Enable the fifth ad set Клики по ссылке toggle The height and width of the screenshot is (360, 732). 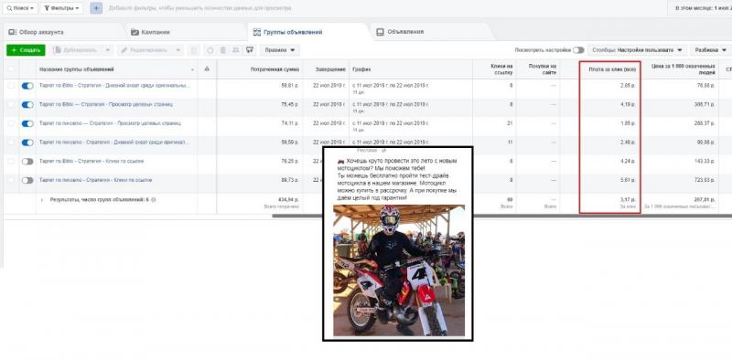point(27,162)
